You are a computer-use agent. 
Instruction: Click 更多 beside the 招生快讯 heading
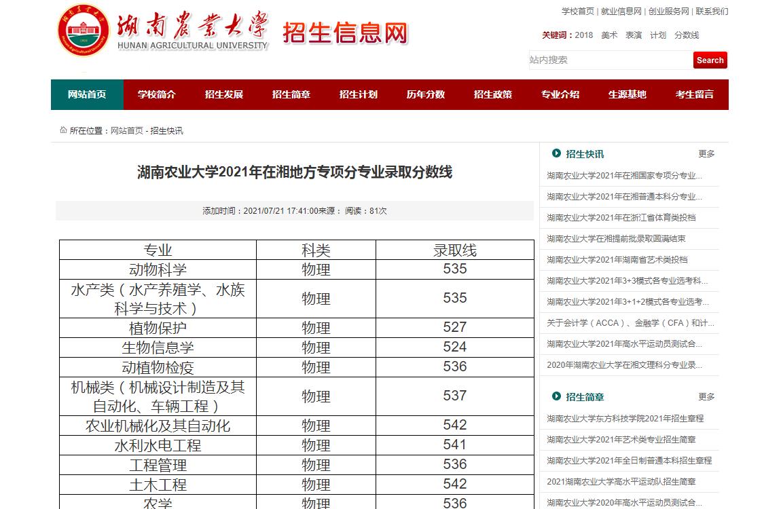coord(706,154)
